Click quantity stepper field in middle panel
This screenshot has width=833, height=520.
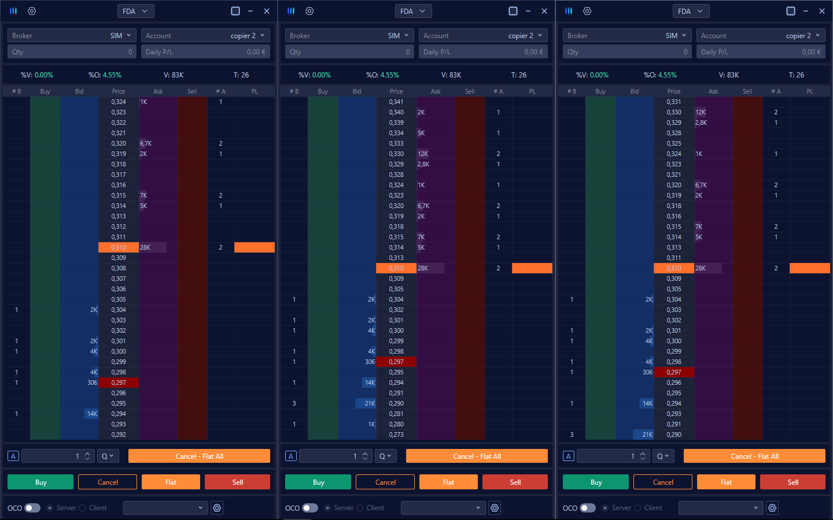click(336, 456)
